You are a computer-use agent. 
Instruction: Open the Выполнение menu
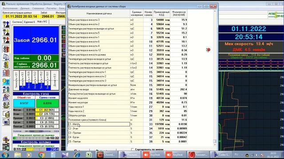pyautogui.click(x=10, y=8)
